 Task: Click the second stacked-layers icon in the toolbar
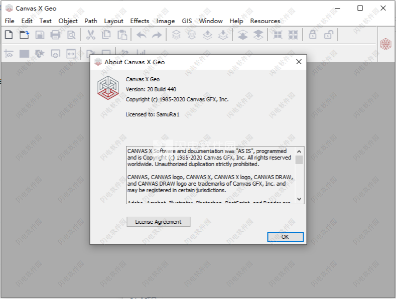(192, 35)
